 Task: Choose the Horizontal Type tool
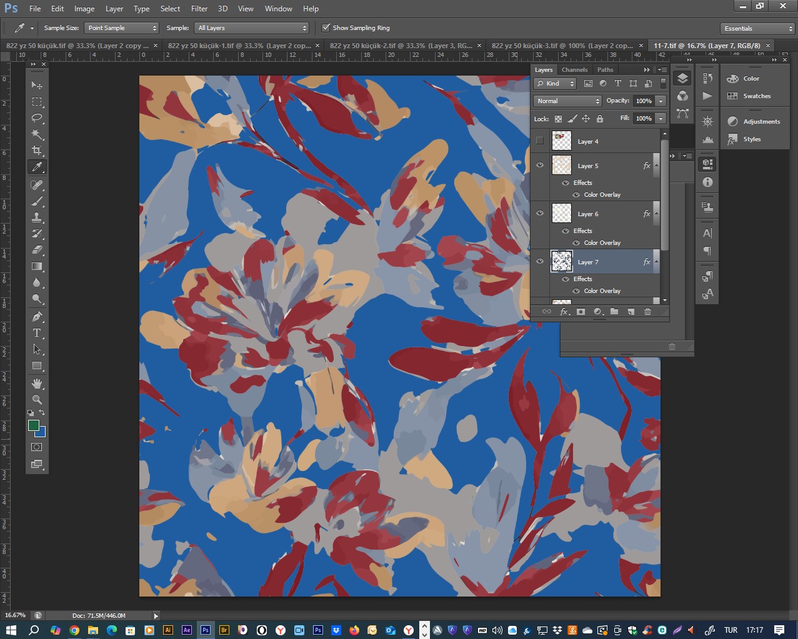coord(37,333)
